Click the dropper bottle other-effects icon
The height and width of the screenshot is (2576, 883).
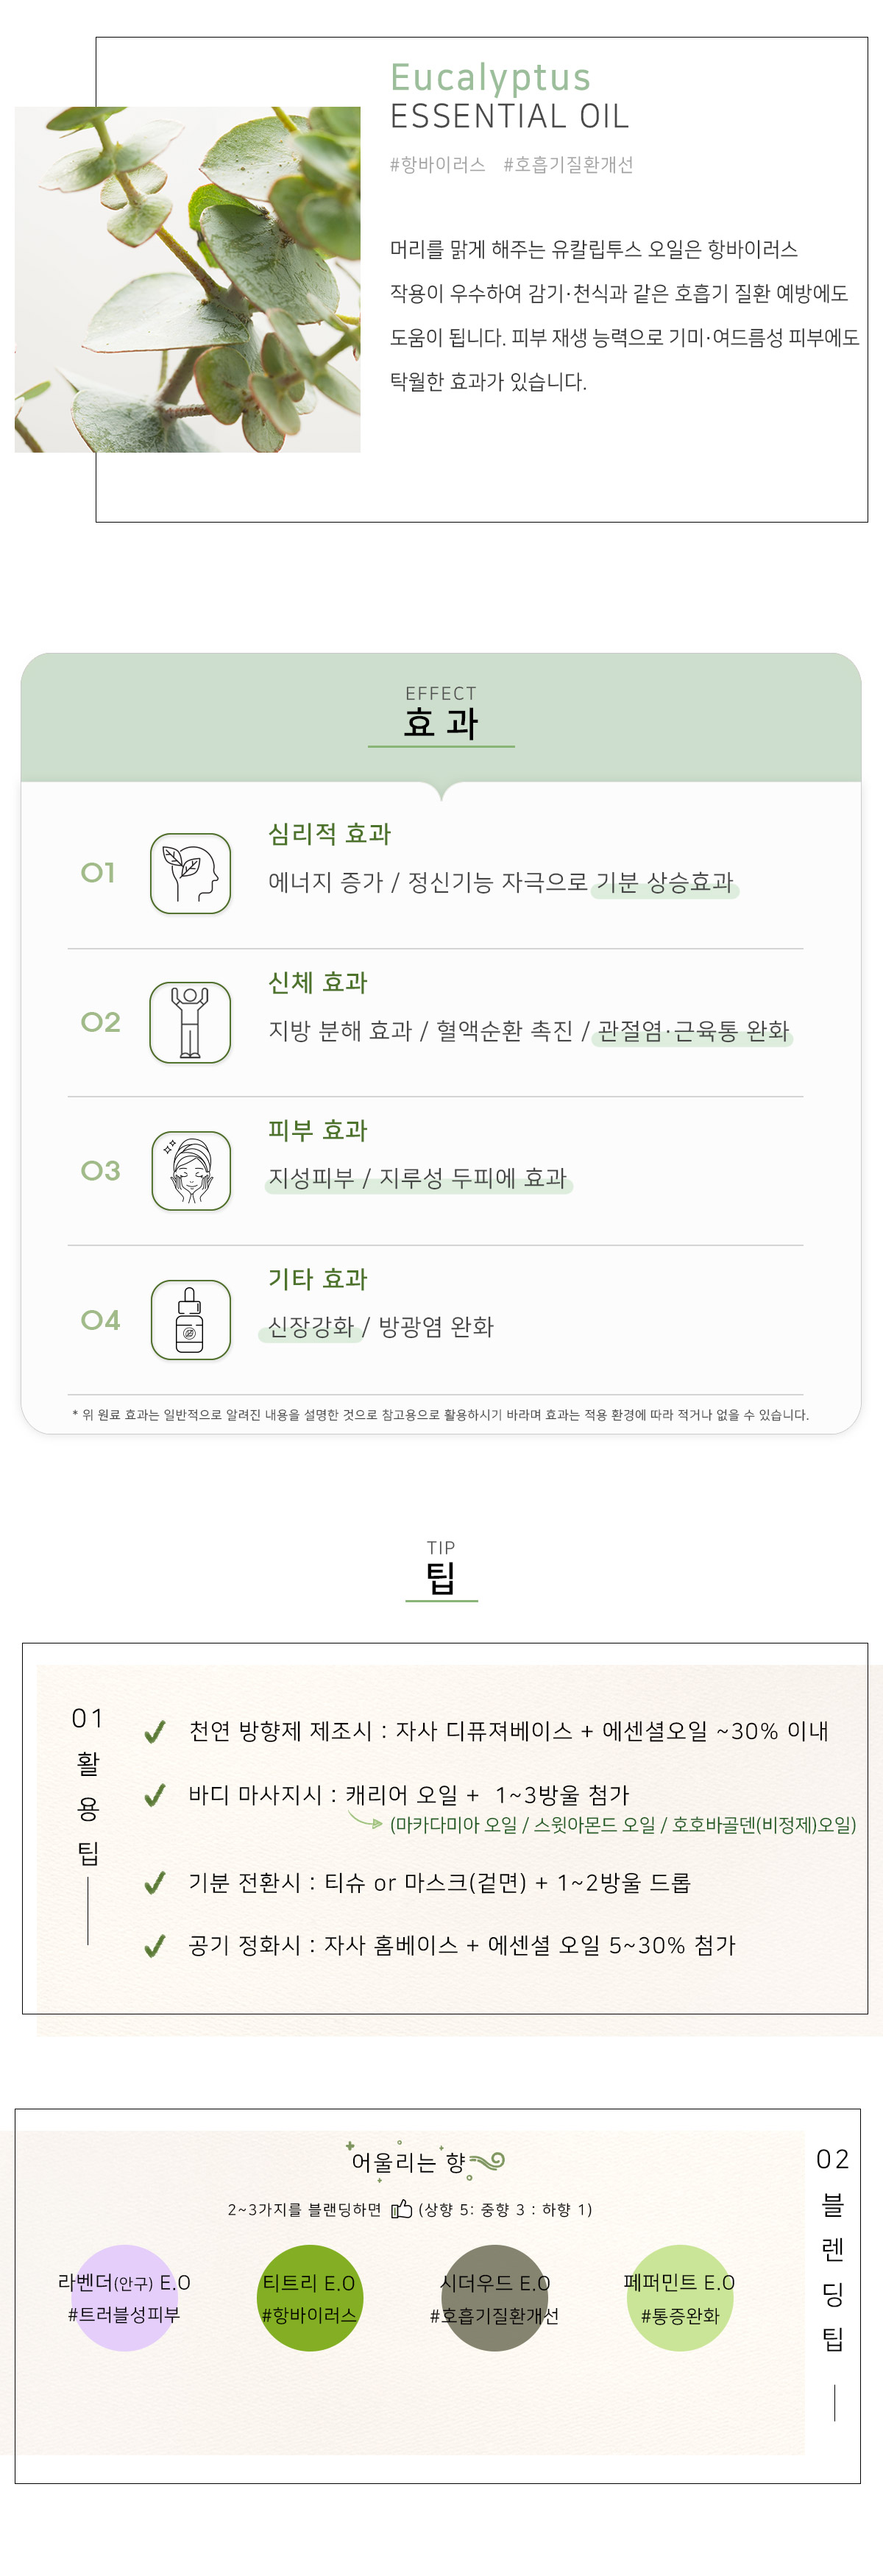point(190,1319)
